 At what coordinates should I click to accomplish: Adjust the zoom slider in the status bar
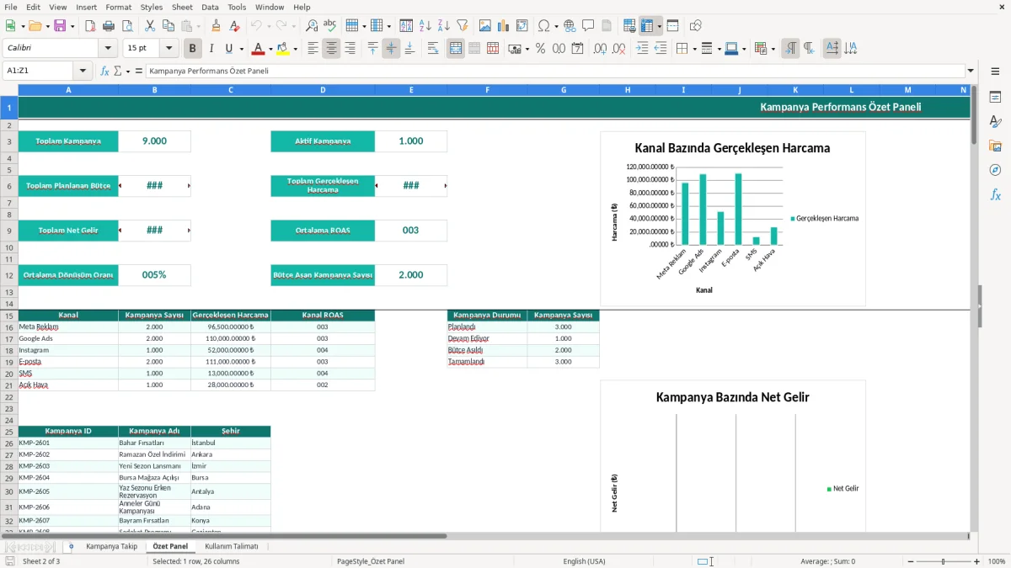pyautogui.click(x=944, y=561)
